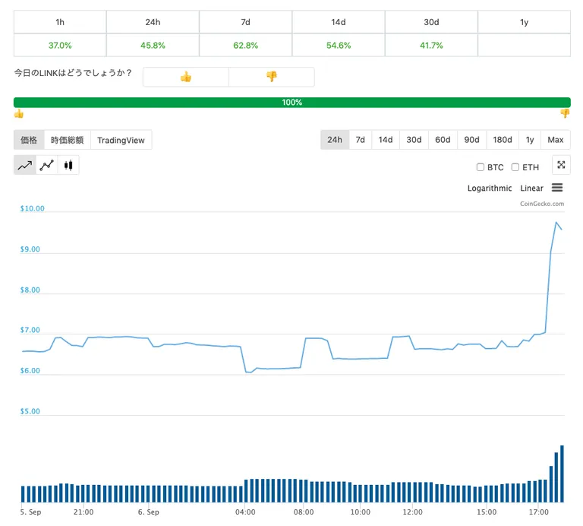Viewport: 583px width, 526px height.
Task: Vote thumbs down for LINK today
Action: point(272,77)
